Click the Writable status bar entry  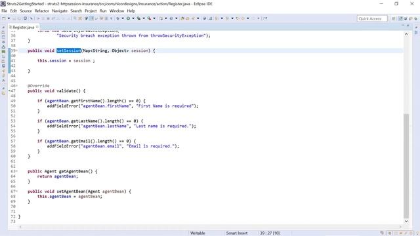coord(198,233)
